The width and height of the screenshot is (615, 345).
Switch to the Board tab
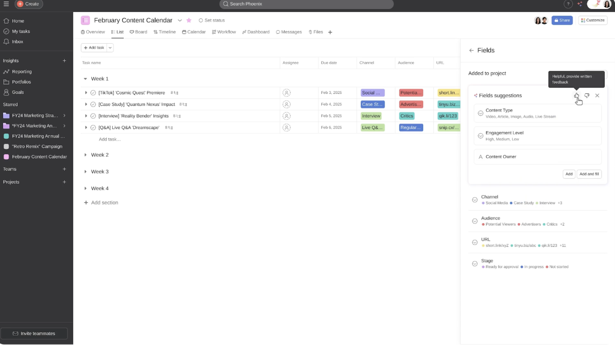click(x=138, y=32)
